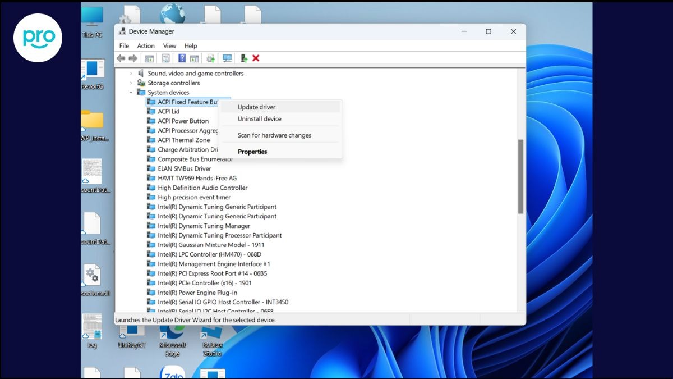Open the View menu
Viewport: 673px width, 379px height.
click(x=170, y=46)
